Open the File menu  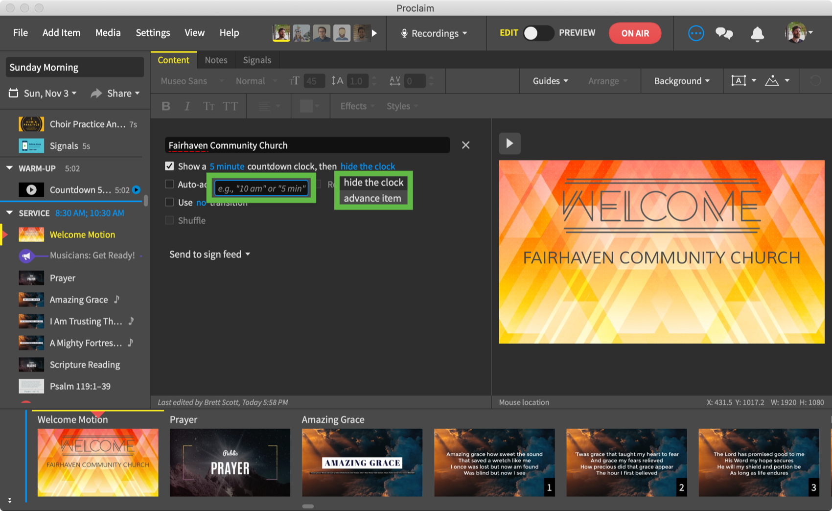(20, 33)
